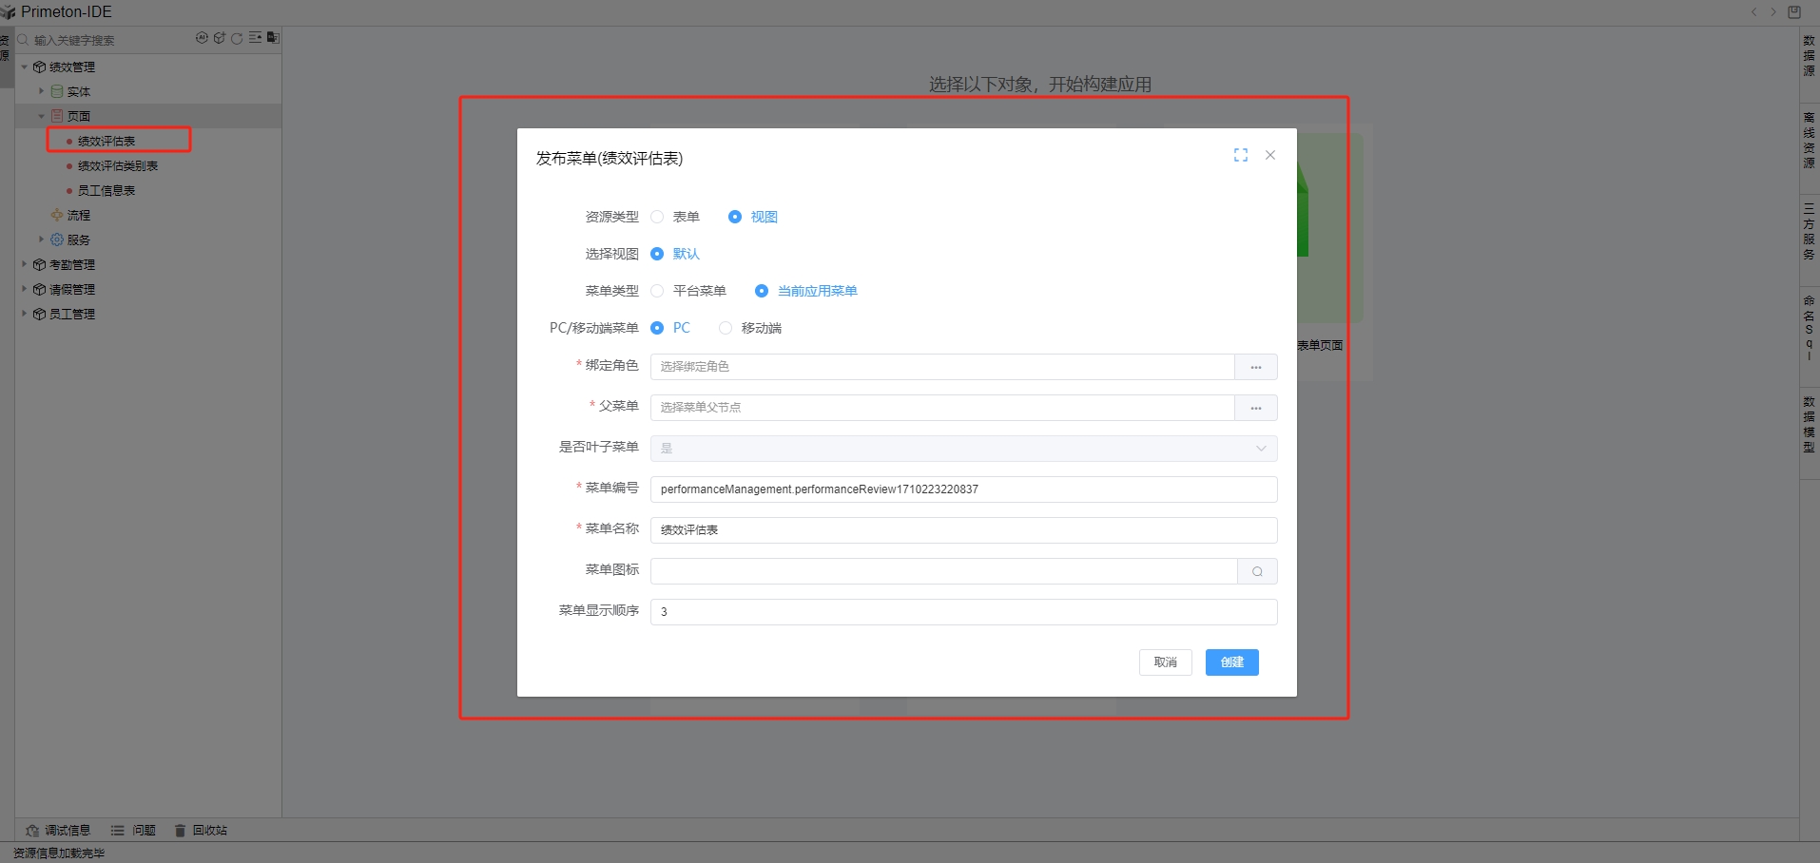Expand the 服务 tree node

pyautogui.click(x=41, y=240)
